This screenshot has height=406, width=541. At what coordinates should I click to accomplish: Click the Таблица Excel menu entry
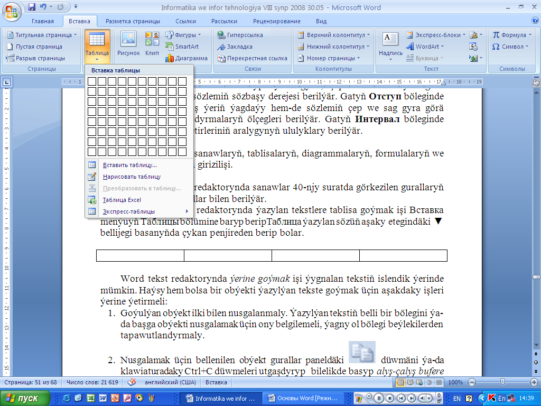point(139,200)
